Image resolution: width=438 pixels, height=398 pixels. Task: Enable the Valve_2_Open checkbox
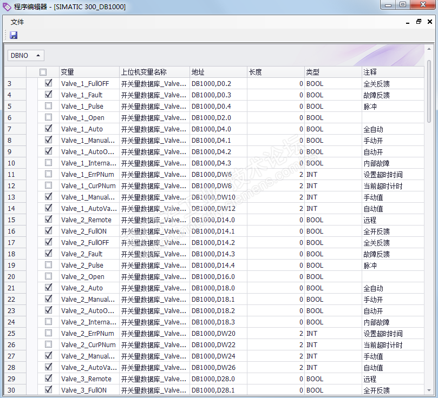(49, 276)
